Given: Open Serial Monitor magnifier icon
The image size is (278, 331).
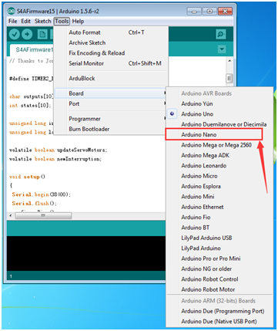Looking at the screenshot, I should pos(221,34).
